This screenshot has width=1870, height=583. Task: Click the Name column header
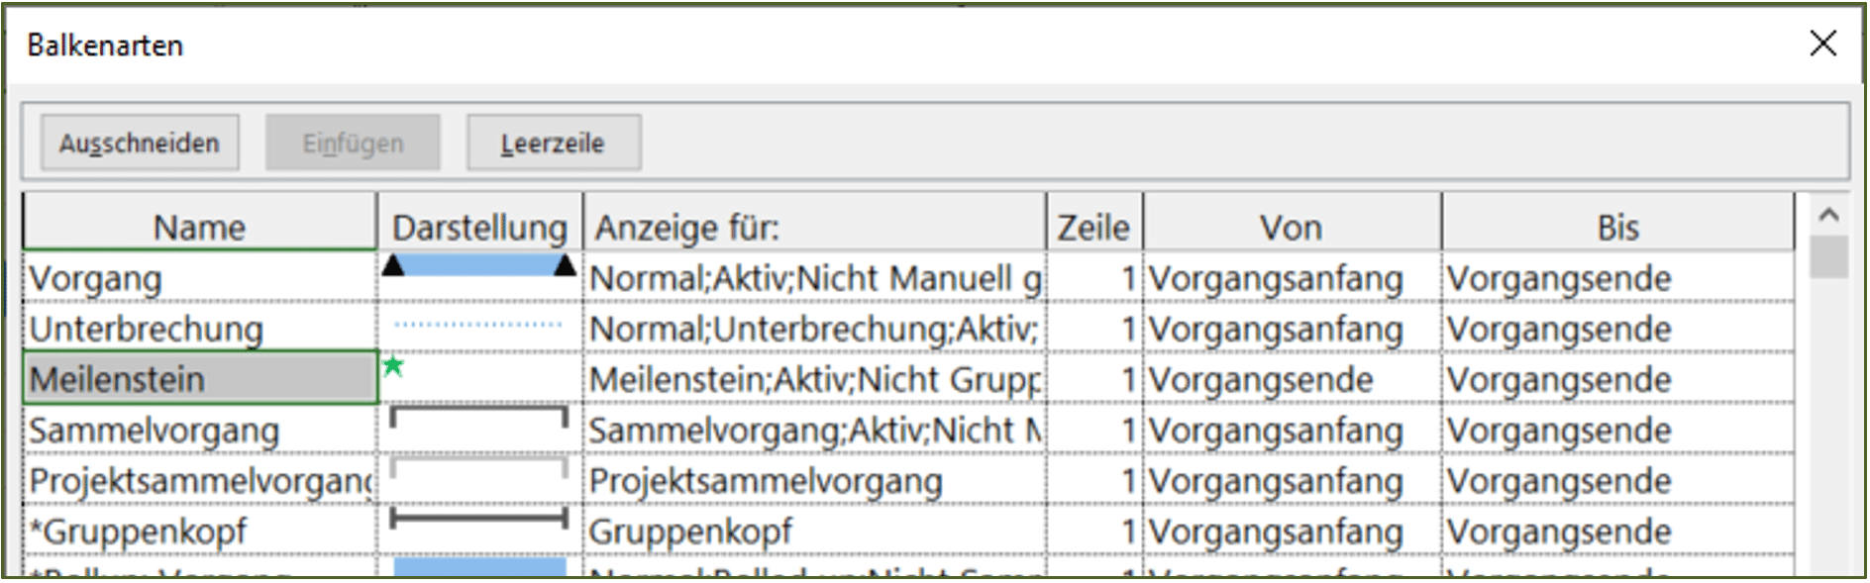coord(200,227)
